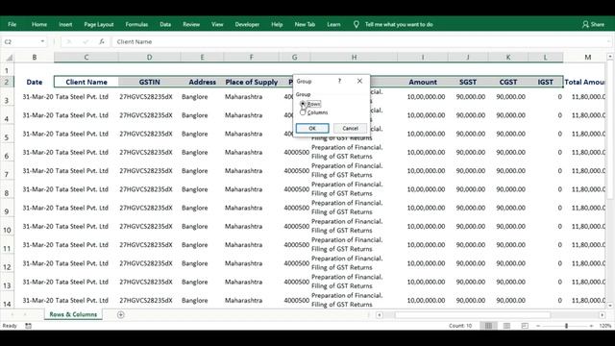Close the Group dialog with X

tap(359, 81)
